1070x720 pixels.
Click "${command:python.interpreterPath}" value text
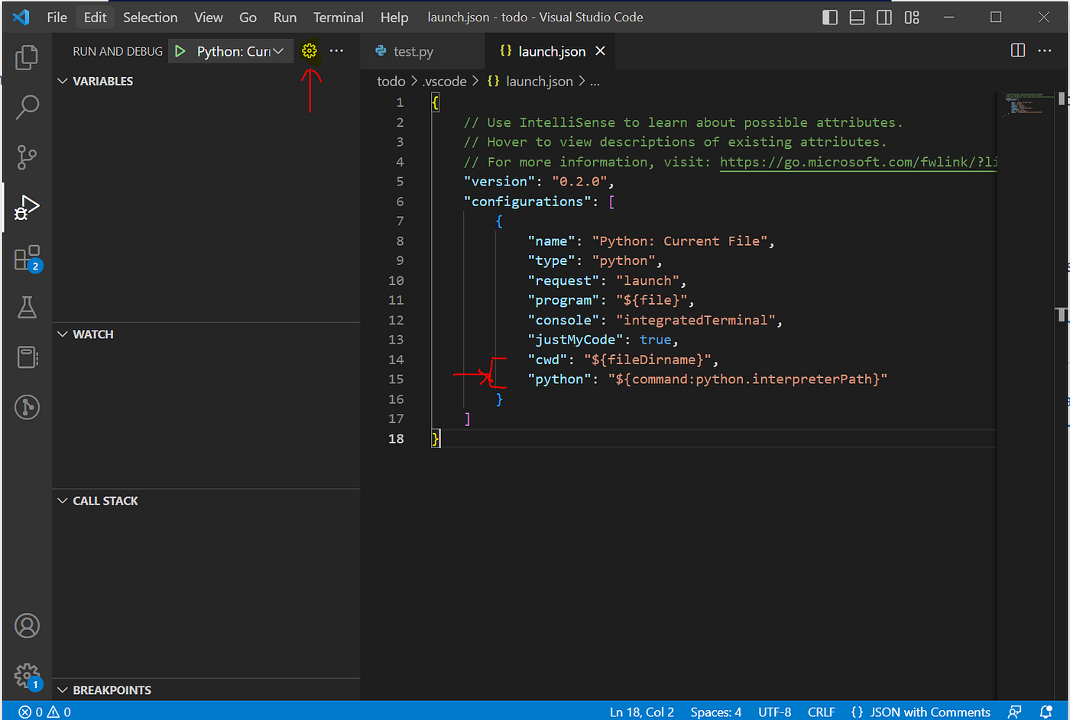[x=747, y=379]
